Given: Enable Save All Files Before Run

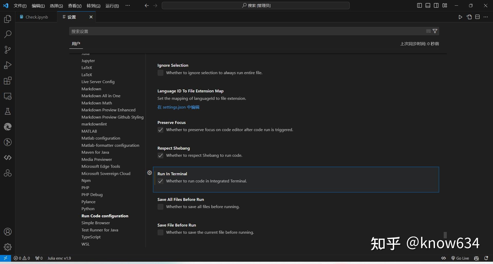Looking at the screenshot, I should (160, 207).
